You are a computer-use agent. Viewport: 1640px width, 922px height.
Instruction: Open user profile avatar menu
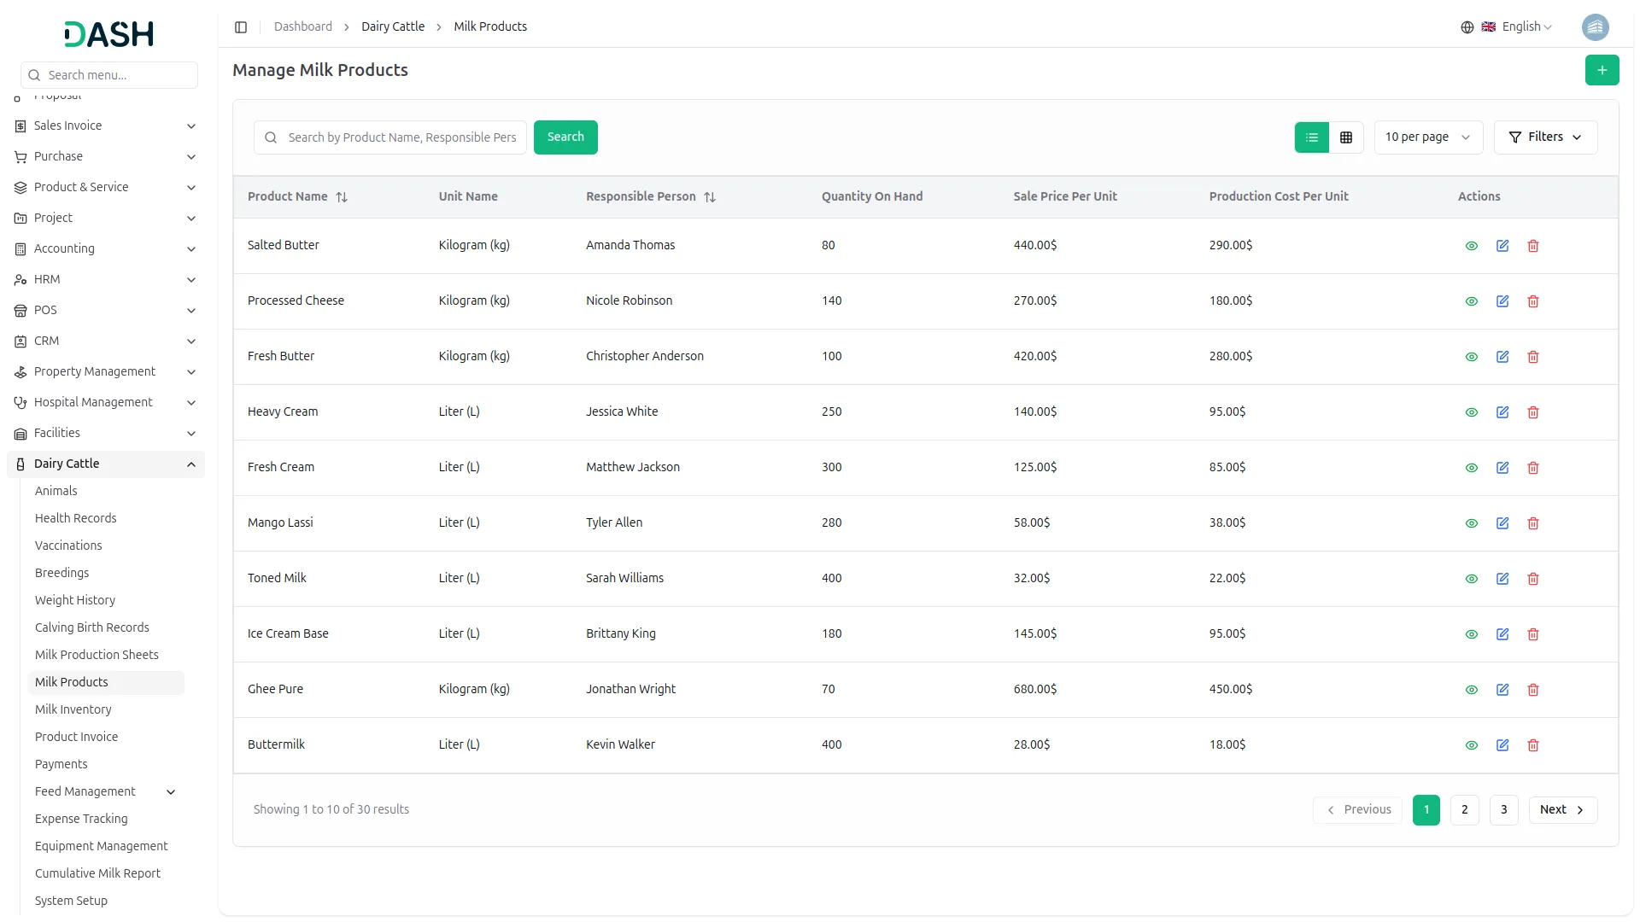click(1595, 27)
